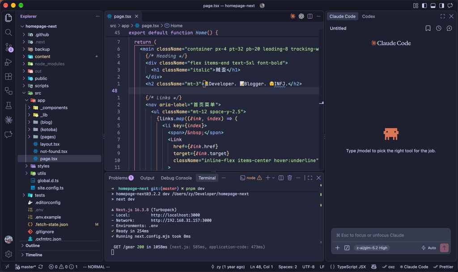Image resolution: width=458 pixels, height=272 pixels.
Task: Toggle Auto mode in Claude input
Action: (x=428, y=248)
